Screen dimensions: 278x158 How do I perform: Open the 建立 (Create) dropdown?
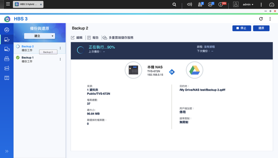(x=40, y=36)
